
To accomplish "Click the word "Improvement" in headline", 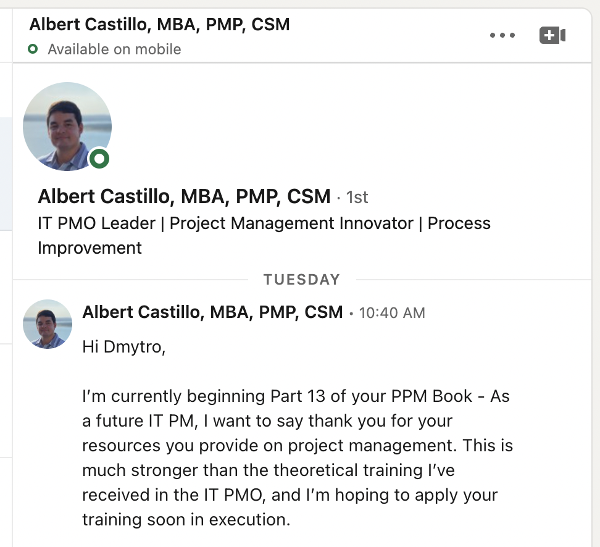I will click(x=90, y=248).
